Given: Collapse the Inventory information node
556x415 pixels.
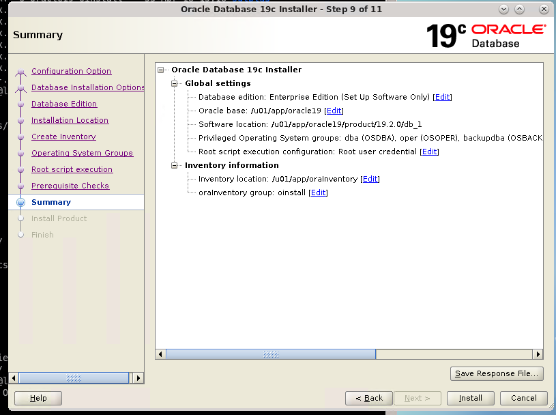Looking at the screenshot, I should (x=174, y=166).
